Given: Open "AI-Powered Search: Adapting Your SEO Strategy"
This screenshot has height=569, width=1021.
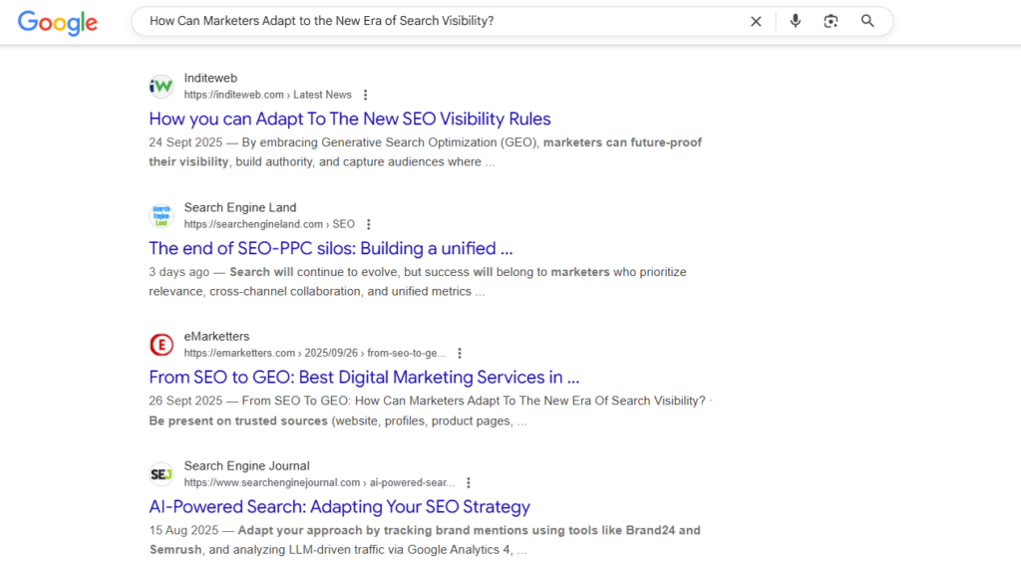Looking at the screenshot, I should (x=339, y=506).
